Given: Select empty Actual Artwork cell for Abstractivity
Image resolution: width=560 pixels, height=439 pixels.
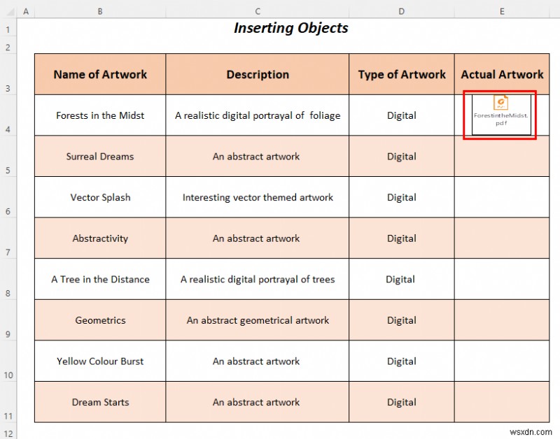Looking at the screenshot, I should [502, 238].
